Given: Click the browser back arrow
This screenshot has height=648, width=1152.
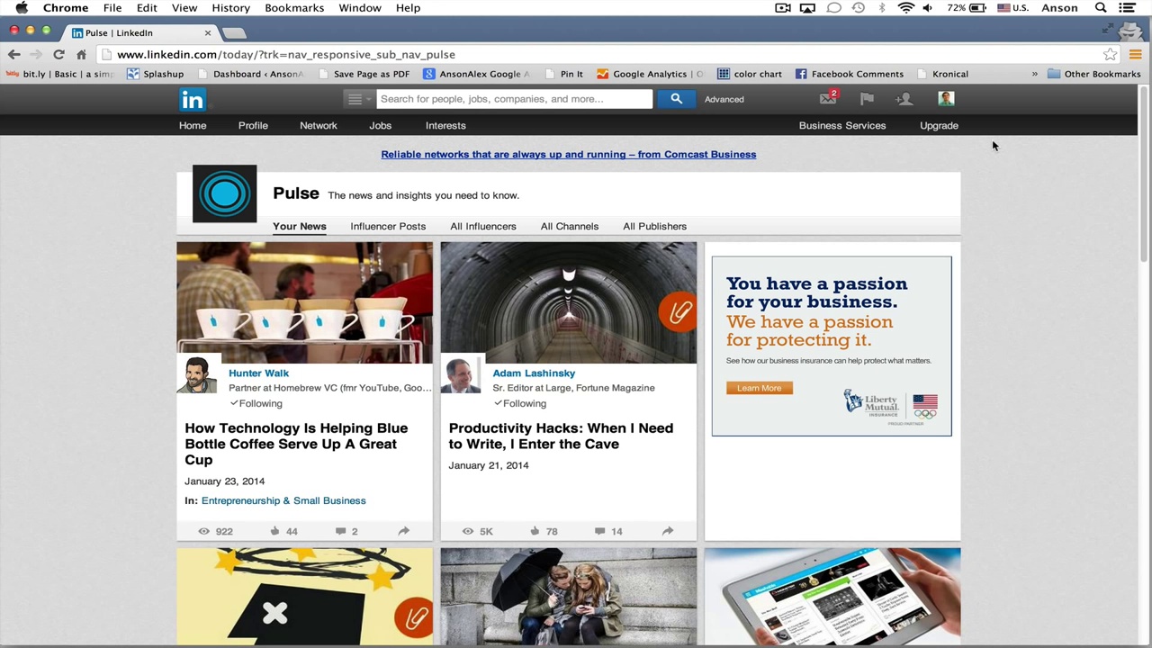Looking at the screenshot, I should pos(13,55).
